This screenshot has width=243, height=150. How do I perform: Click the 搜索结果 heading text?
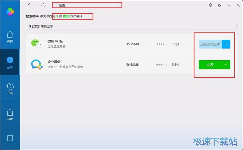[32, 16]
